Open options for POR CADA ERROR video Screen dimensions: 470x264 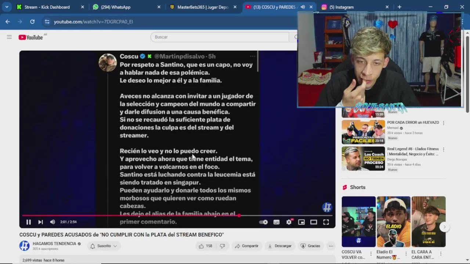click(444, 123)
